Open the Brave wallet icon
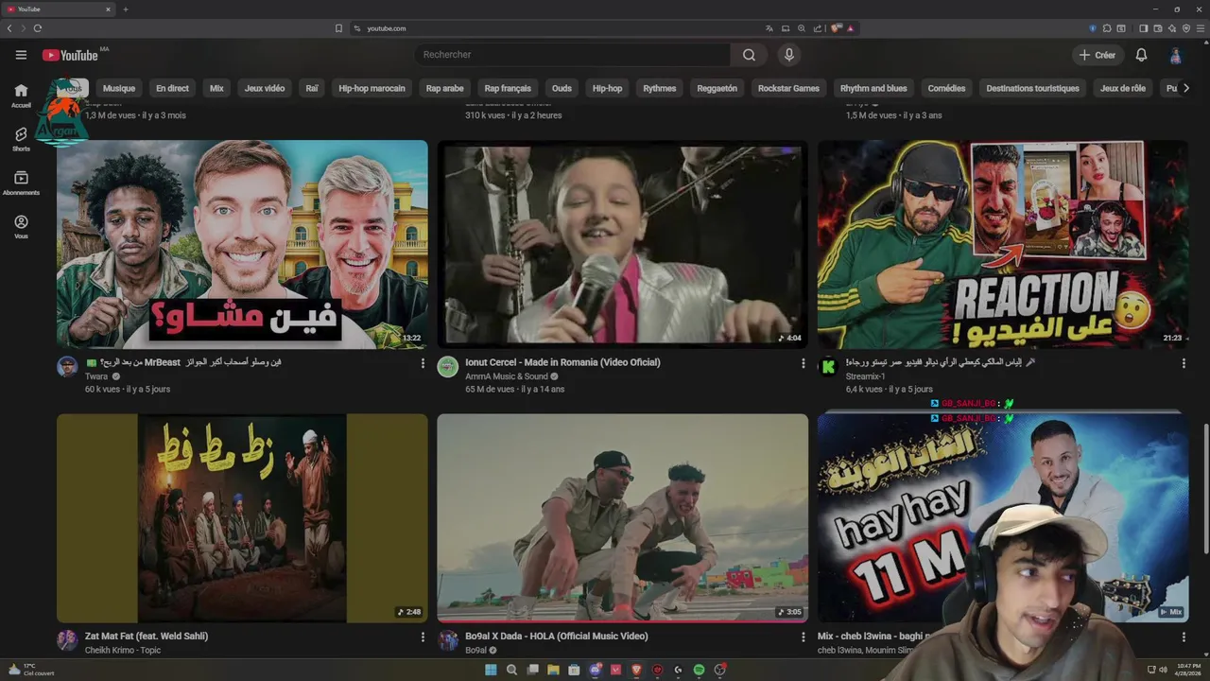 [1157, 28]
